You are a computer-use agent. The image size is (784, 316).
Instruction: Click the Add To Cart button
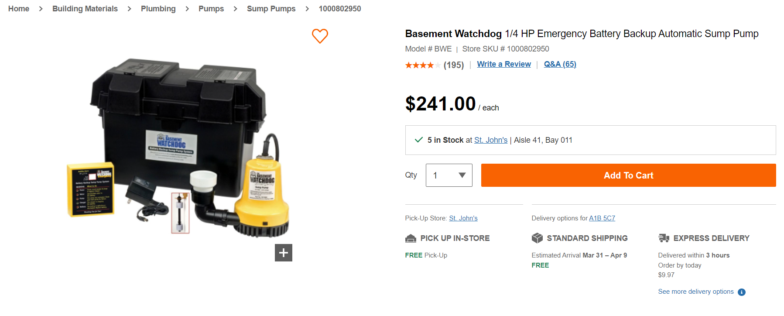pyautogui.click(x=628, y=175)
